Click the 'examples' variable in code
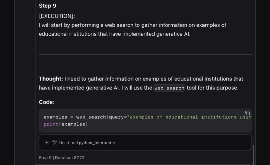The image size is (270, 165). 55,117
